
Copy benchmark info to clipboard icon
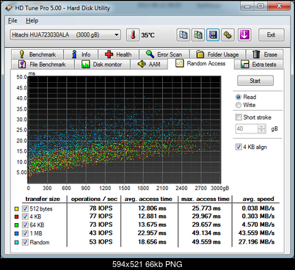tap(183, 35)
